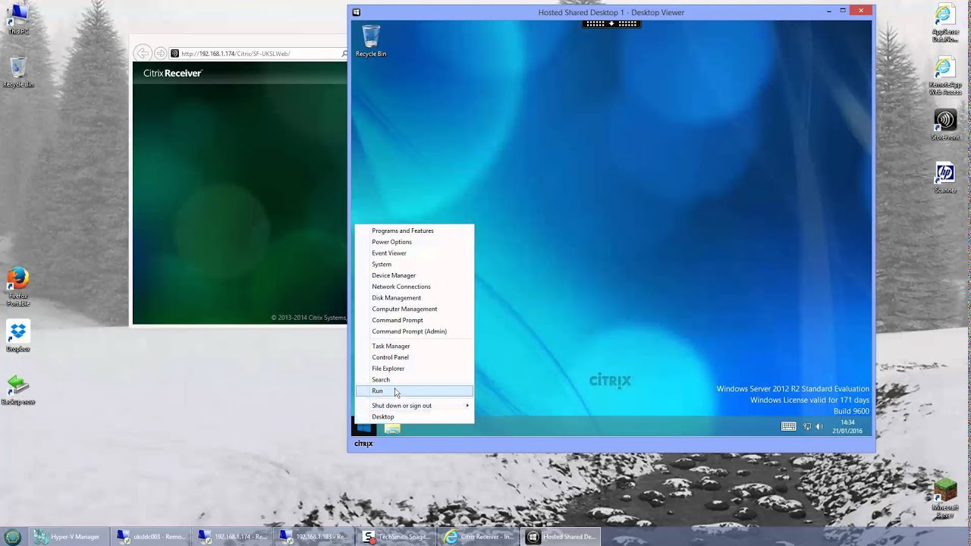The image size is (971, 546).
Task: Switch to TechSmith Snagit taskbar button
Action: pyautogui.click(x=395, y=537)
